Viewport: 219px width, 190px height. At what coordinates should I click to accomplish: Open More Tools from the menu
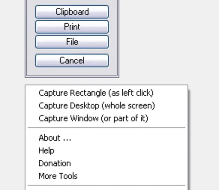tap(58, 176)
